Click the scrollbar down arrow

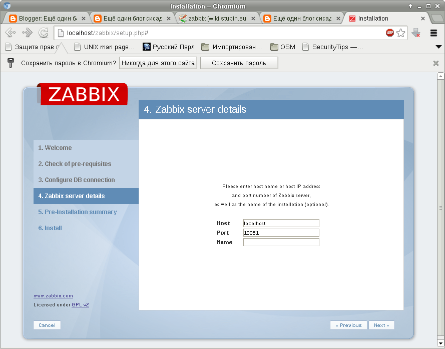tap(440, 343)
